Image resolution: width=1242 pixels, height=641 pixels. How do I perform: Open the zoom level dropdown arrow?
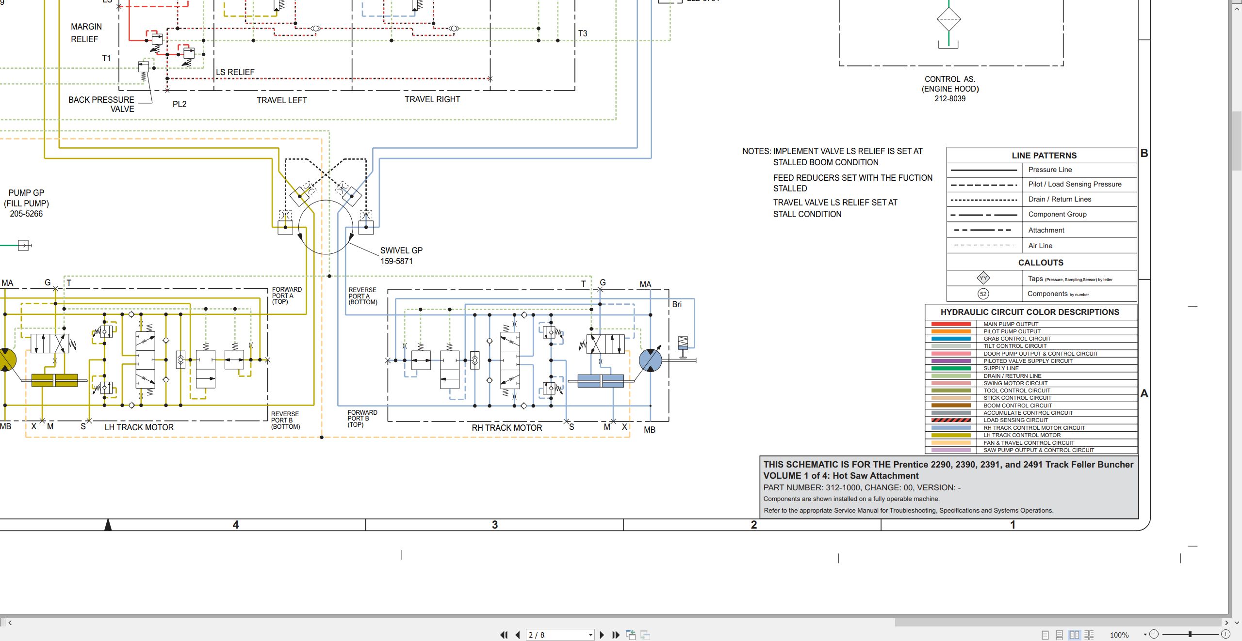[x=1145, y=635]
